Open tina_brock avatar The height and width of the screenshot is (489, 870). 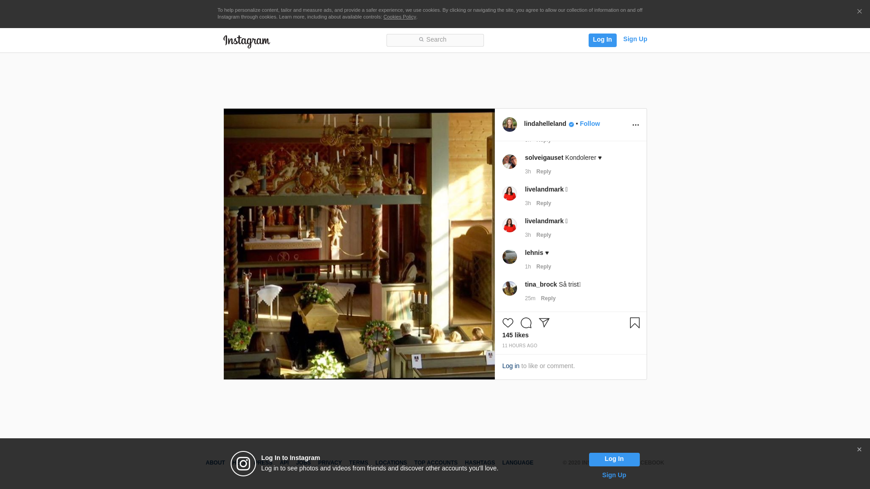[x=509, y=288]
